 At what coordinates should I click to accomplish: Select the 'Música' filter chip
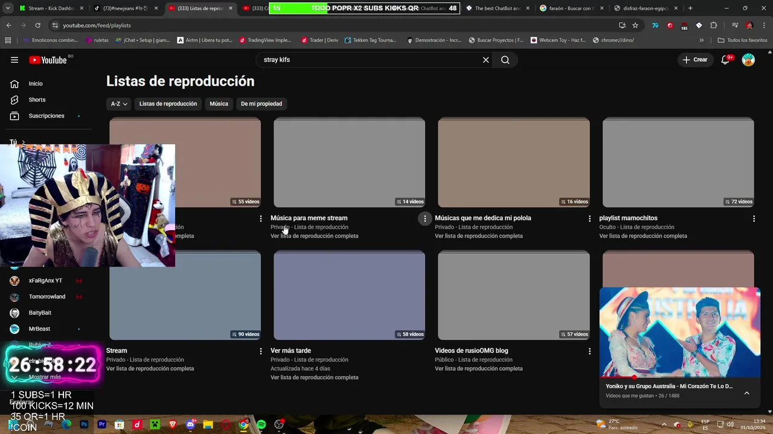point(219,104)
